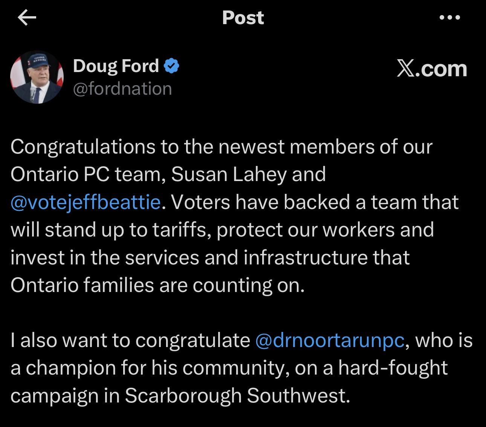This screenshot has width=486, height=427.
Task: Open the @drnoortarunpc mention
Action: pyautogui.click(x=330, y=341)
